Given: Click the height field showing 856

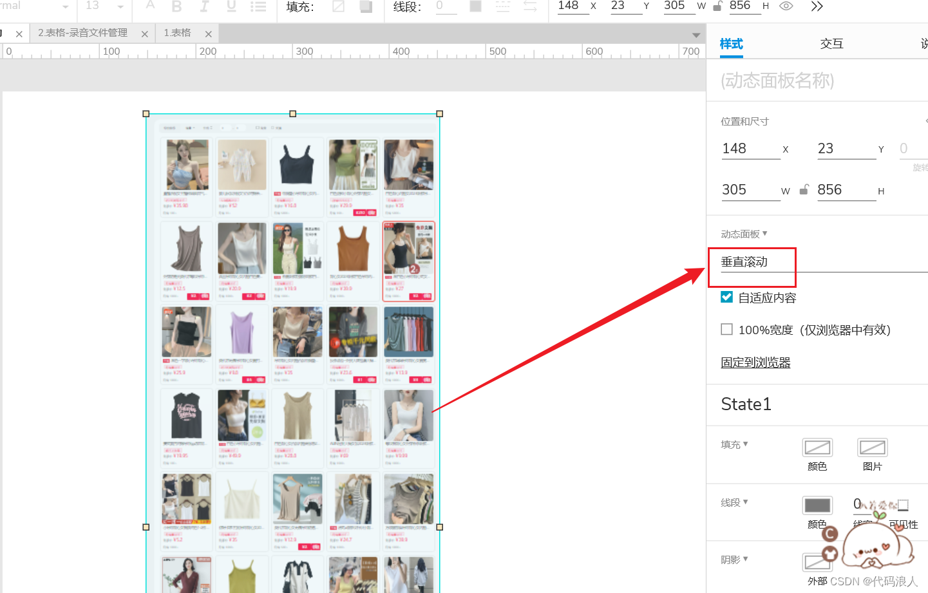Looking at the screenshot, I should tap(846, 190).
